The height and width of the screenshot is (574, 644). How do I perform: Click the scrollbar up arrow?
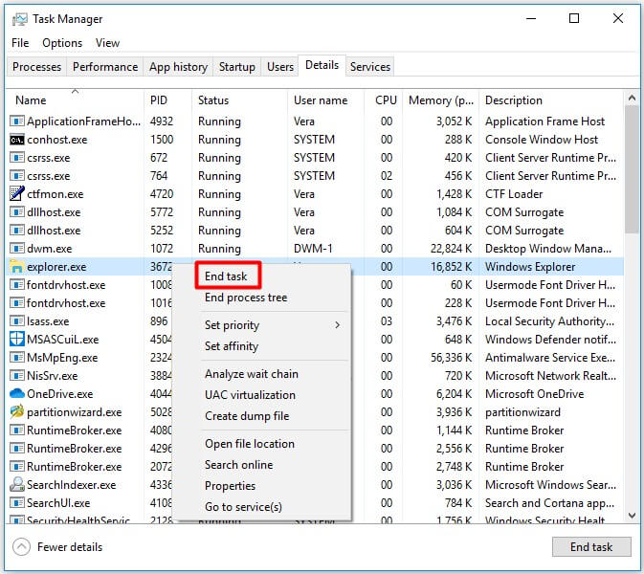(632, 99)
